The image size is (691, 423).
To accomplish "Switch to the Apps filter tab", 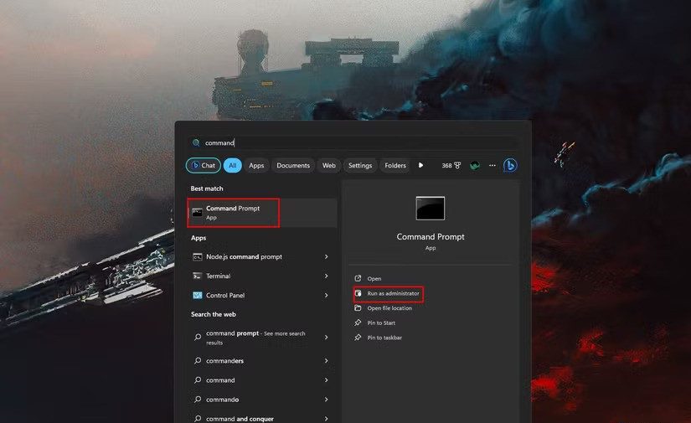I will tap(256, 166).
